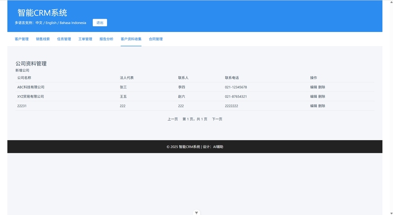Screen dimensions: 393x215
Task: Click the scroll-down arrow icon at page bottom
Action: coord(196,213)
